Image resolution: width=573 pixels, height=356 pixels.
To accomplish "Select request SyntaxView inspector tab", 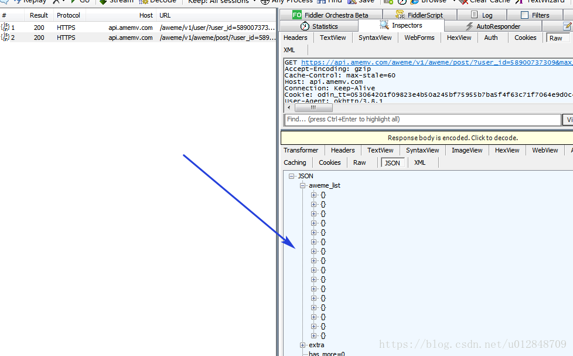I will tap(375, 38).
